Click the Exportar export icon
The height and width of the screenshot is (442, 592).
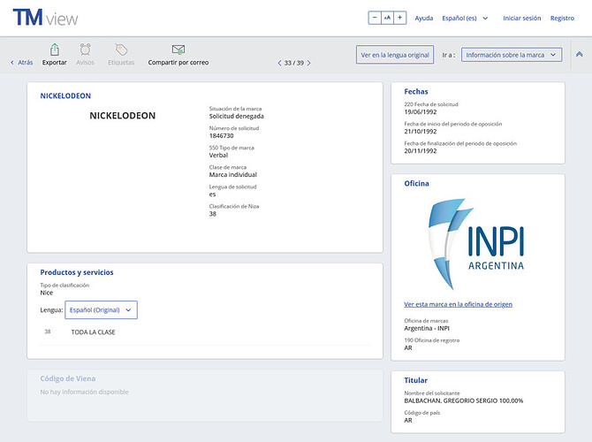[x=55, y=50]
